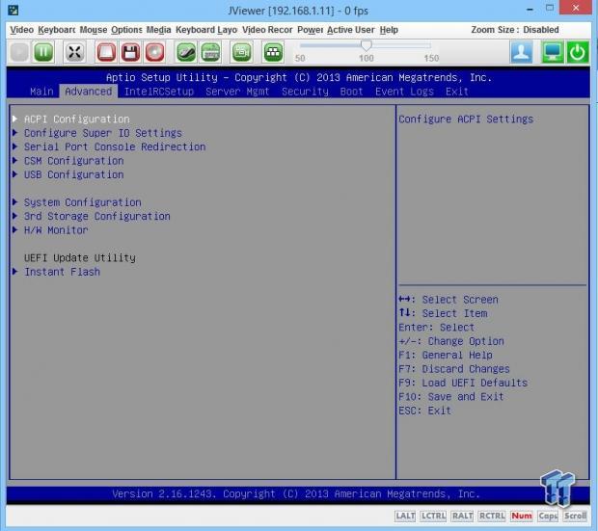Switch to the IntelRCSetup tab
The width and height of the screenshot is (598, 531).
point(159,92)
